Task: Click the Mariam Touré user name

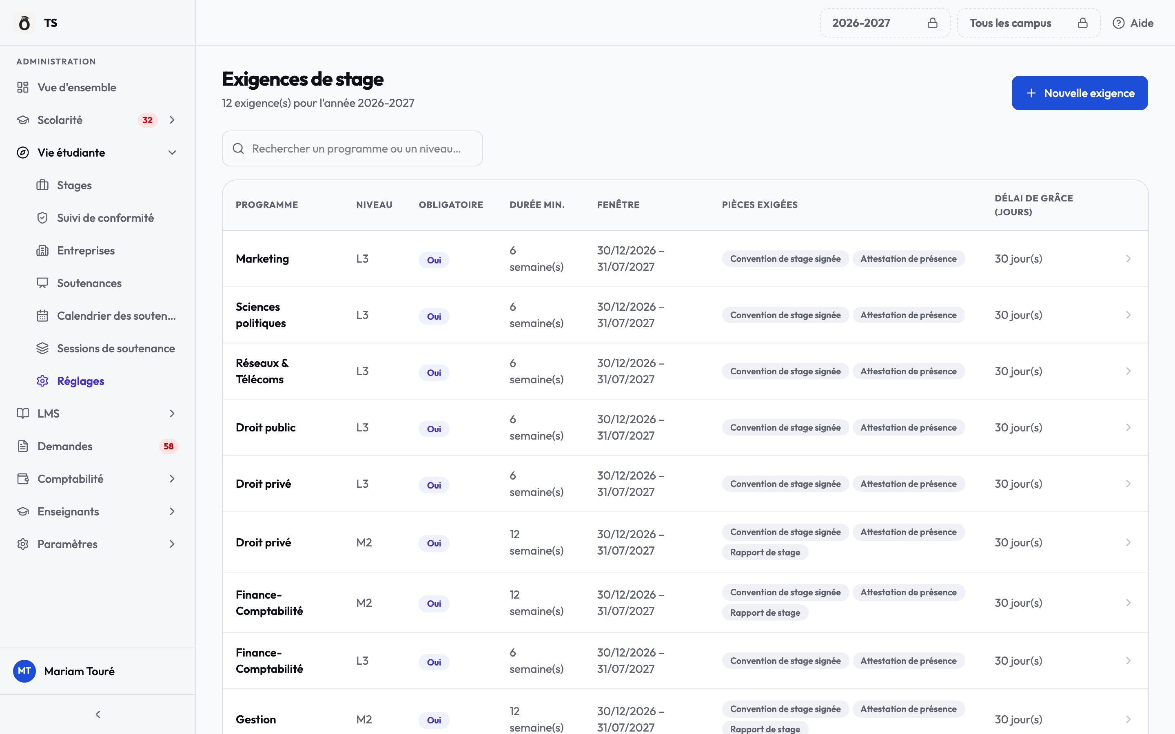Action: 79,671
